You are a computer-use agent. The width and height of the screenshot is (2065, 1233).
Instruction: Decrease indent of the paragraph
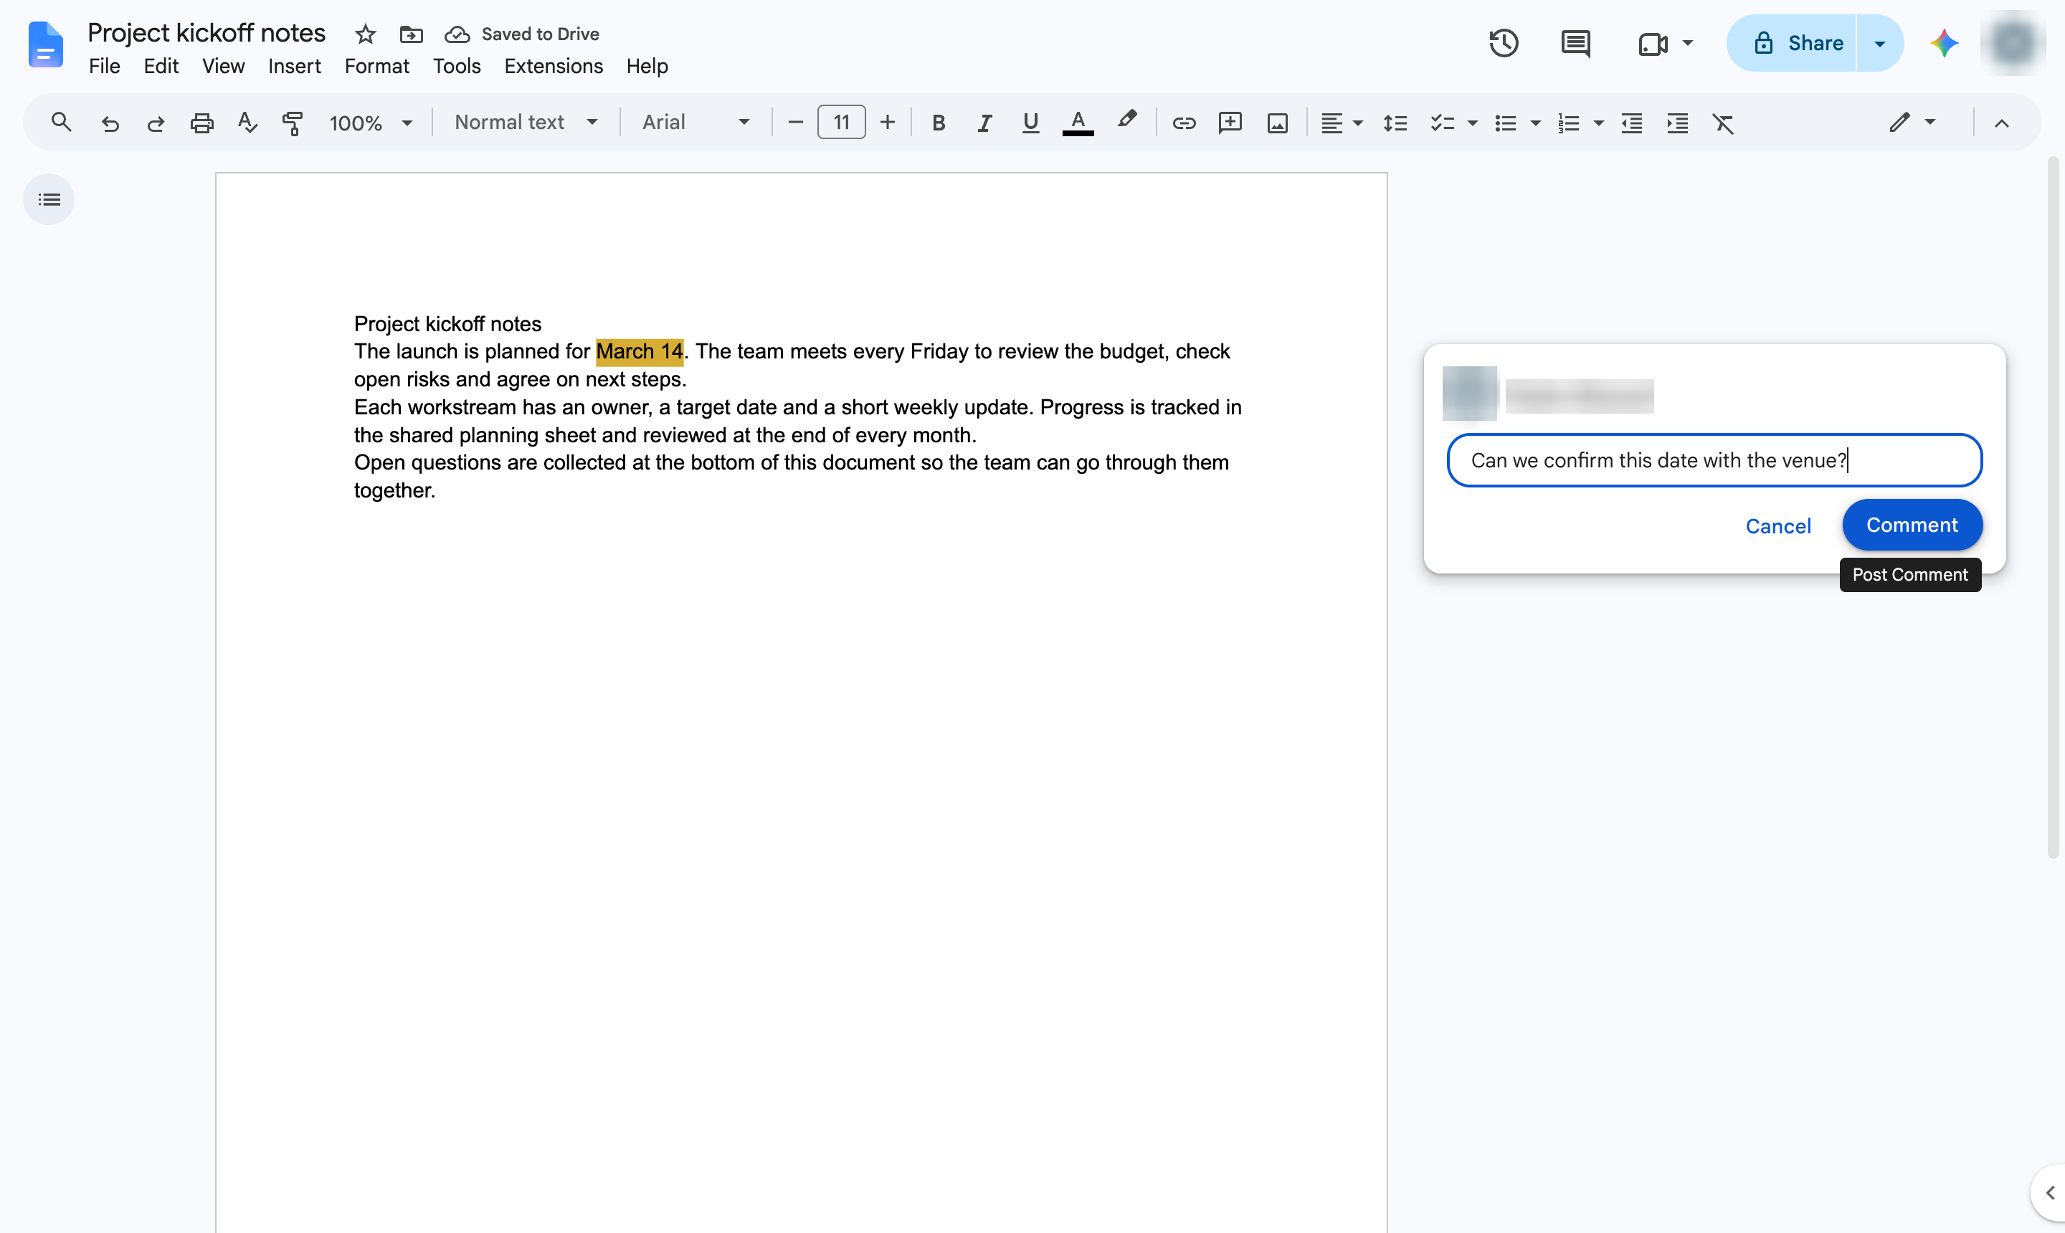coord(1631,123)
